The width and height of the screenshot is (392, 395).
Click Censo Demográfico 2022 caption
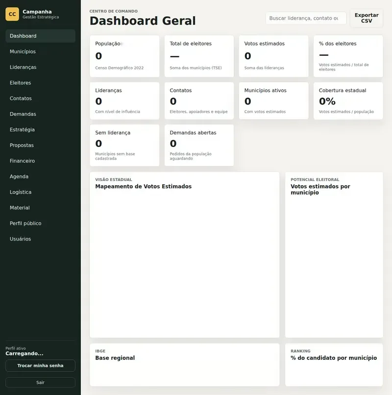click(x=120, y=68)
